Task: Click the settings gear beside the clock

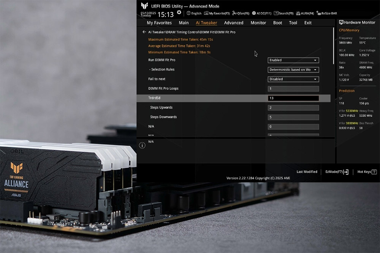Action: click(179, 12)
